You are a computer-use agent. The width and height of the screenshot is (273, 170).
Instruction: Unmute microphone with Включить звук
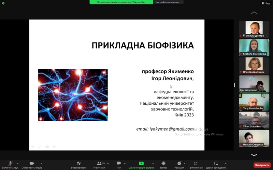[x=10, y=165]
